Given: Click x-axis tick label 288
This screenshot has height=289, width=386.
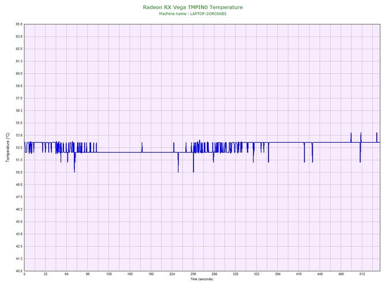Looking at the screenshot, I should 214,274.
